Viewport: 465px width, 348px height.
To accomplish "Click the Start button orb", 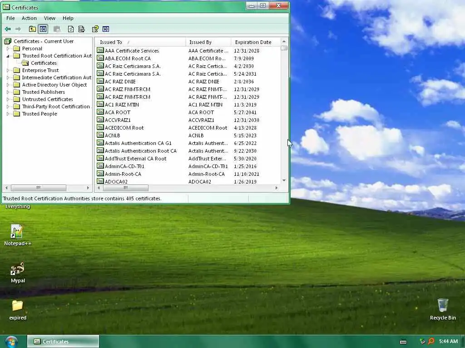I will coord(11,342).
